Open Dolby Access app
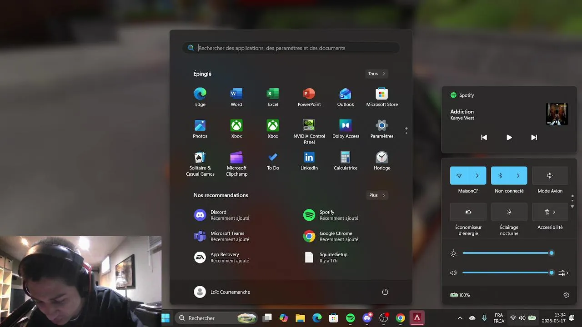This screenshot has width=582, height=327. pos(346,129)
